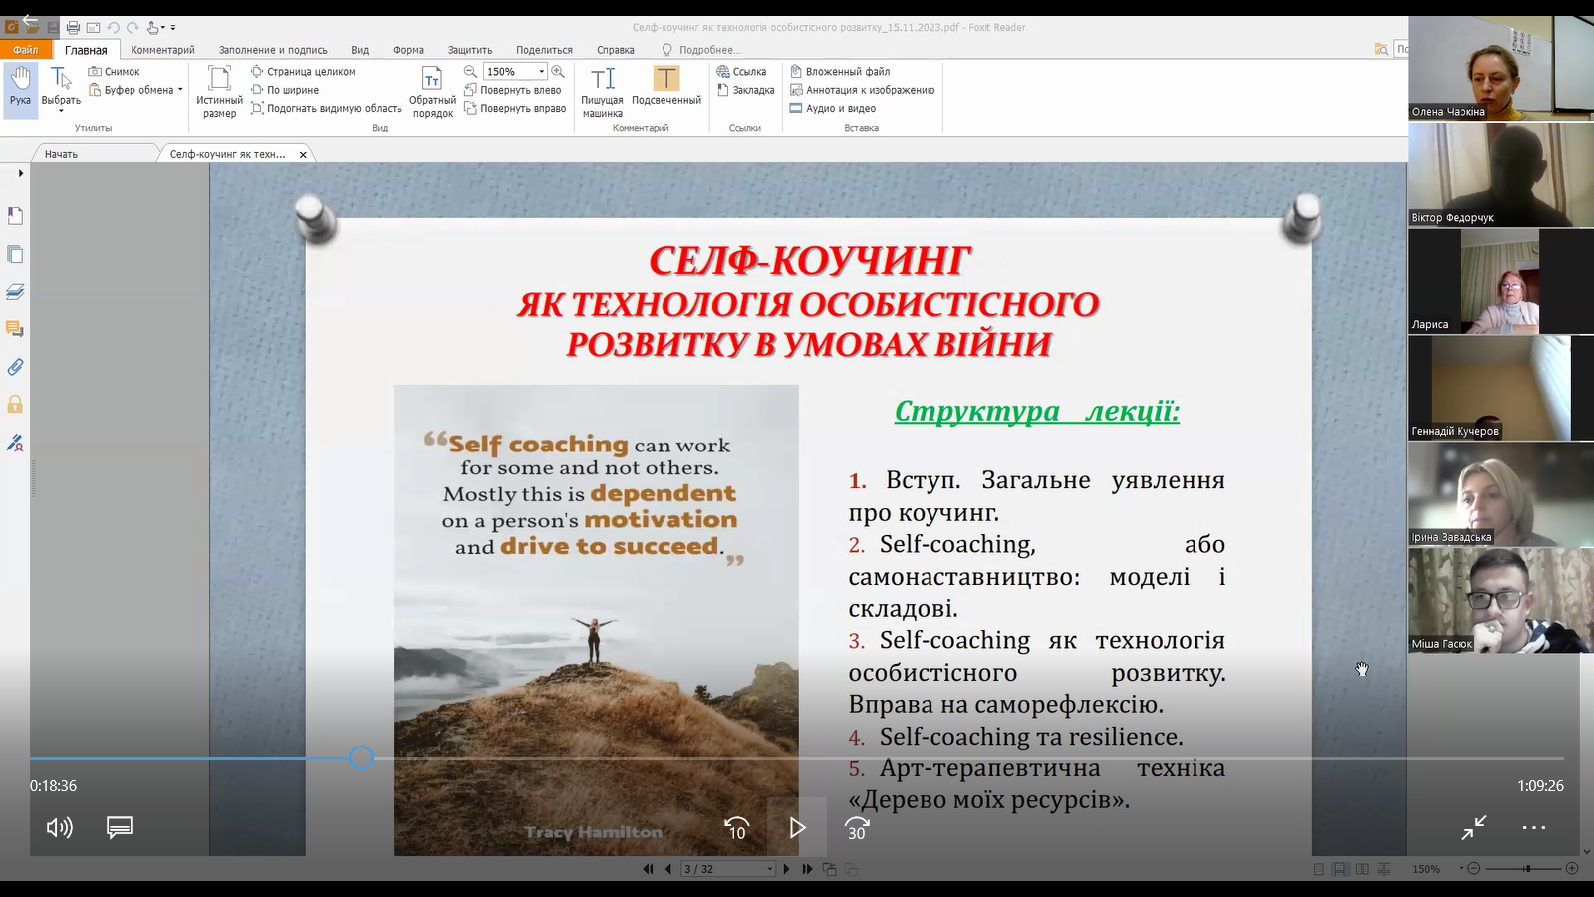
Task: Open the Справка ribbon tab
Action: 616,50
